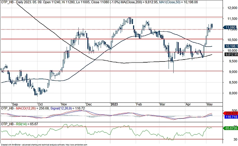
Task: Click the Mar label on time axis
Action: (162, 104)
